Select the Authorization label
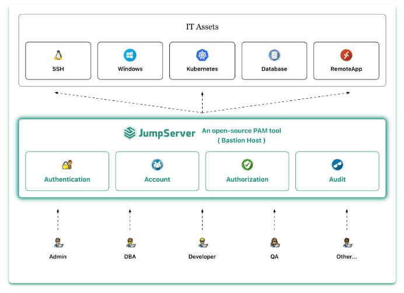 click(248, 179)
